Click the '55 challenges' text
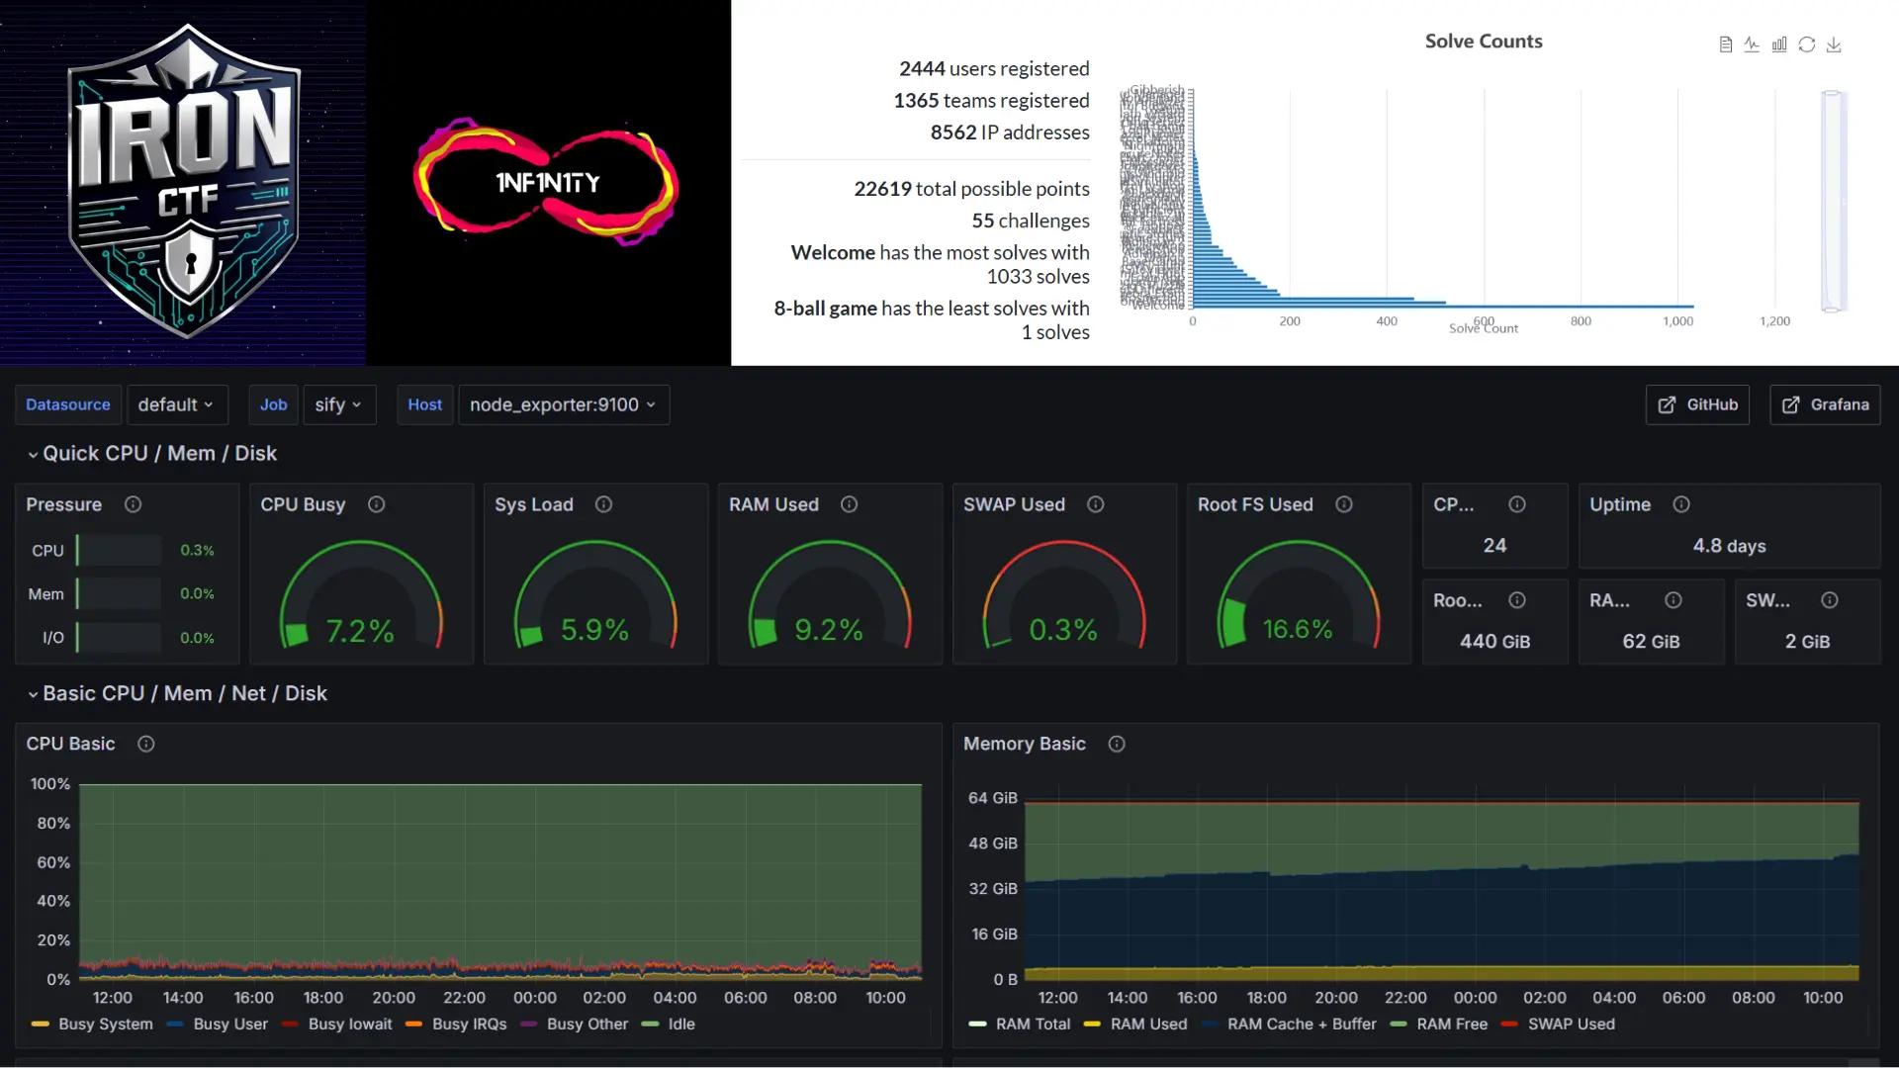 point(1030,221)
